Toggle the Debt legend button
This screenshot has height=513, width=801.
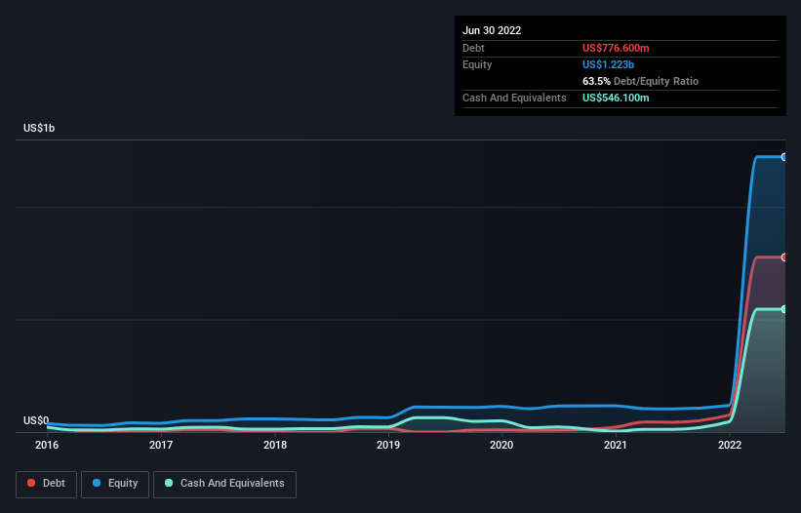pyautogui.click(x=46, y=484)
